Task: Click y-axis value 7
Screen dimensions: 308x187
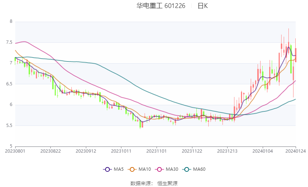Action: click(x=11, y=63)
